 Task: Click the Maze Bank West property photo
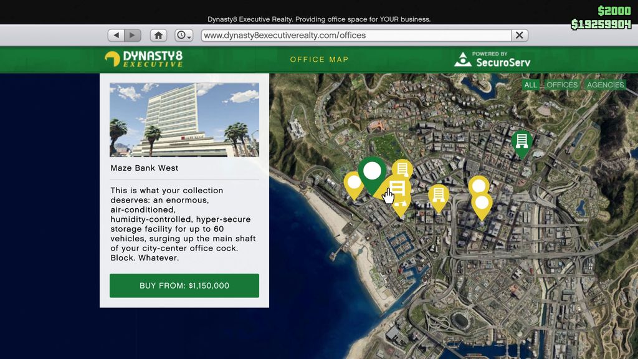184,119
